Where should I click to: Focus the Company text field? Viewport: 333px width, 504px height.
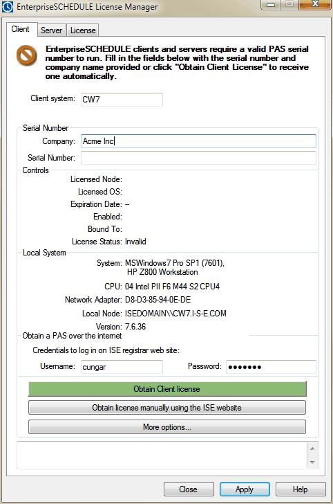coord(198,141)
